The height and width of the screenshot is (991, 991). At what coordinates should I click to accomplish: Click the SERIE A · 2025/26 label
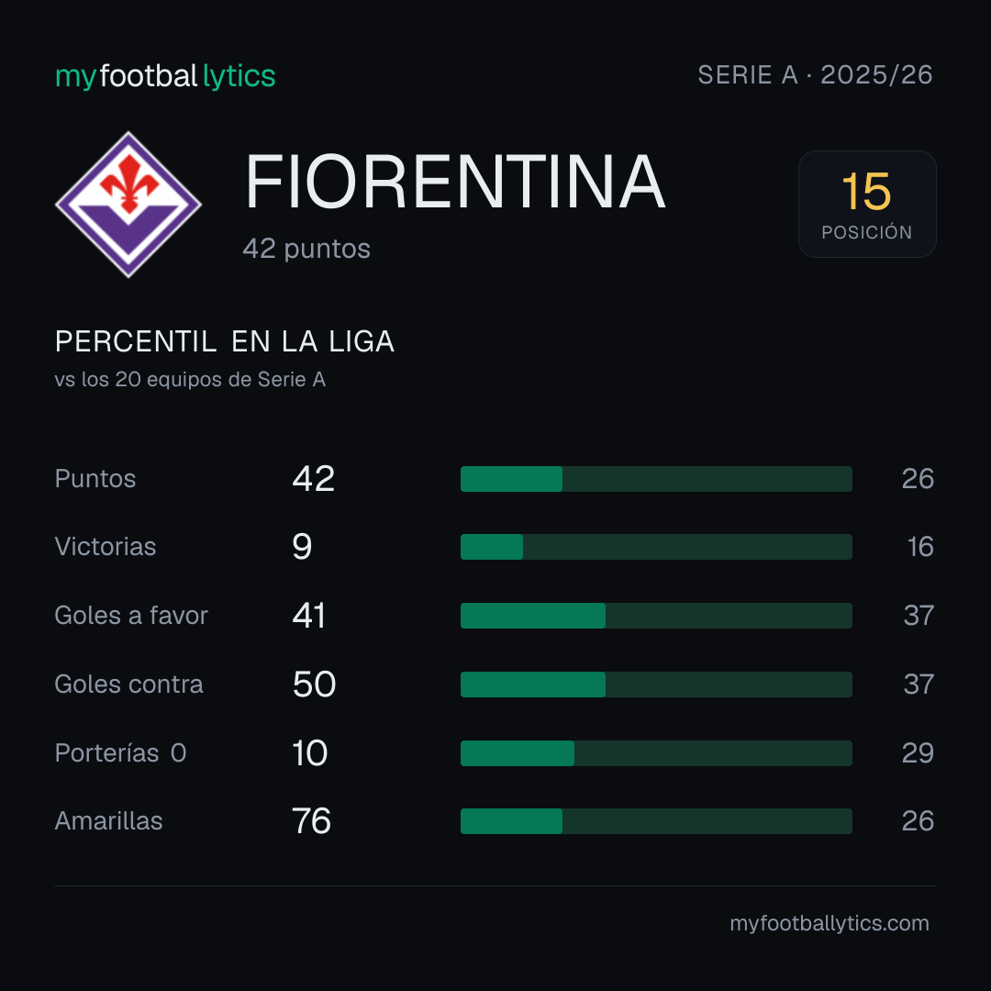[x=816, y=75]
